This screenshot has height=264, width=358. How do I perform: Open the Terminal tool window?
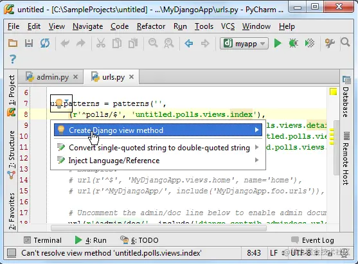[x=42, y=240]
